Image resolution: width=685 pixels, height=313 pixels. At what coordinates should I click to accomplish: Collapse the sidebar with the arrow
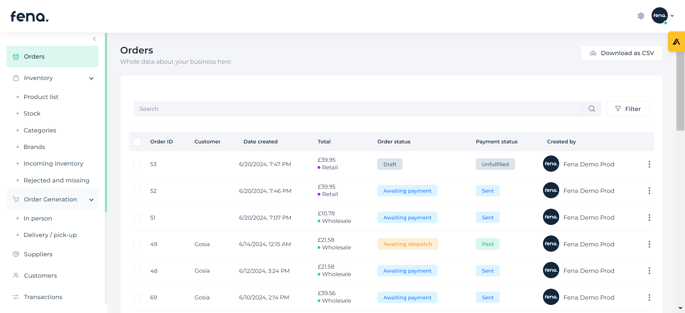[x=94, y=39]
